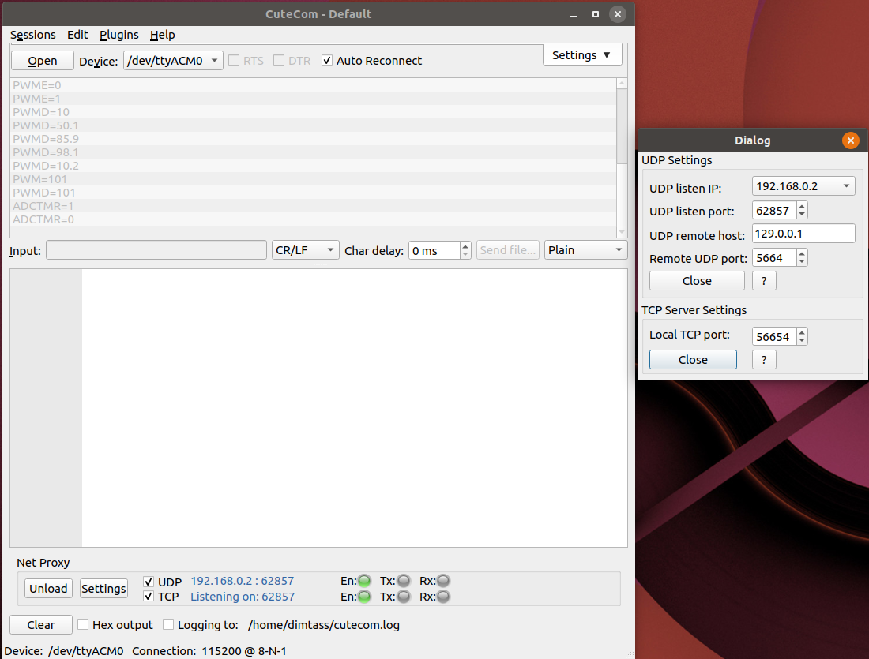Open TCP Server Settings help with ? button
Image resolution: width=869 pixels, height=659 pixels.
pyautogui.click(x=763, y=359)
